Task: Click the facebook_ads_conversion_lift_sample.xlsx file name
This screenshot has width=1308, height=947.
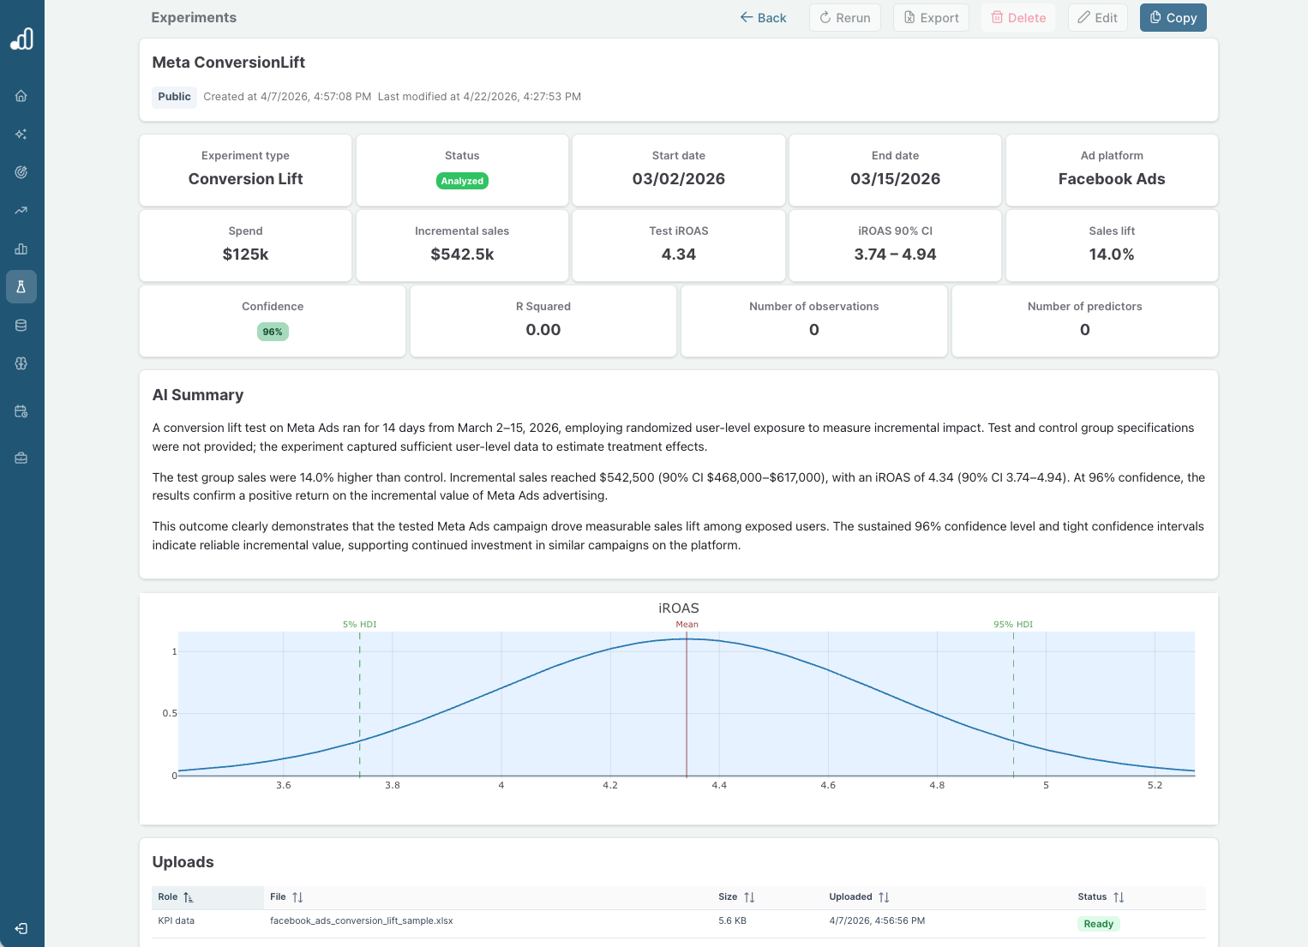Action: click(x=362, y=921)
